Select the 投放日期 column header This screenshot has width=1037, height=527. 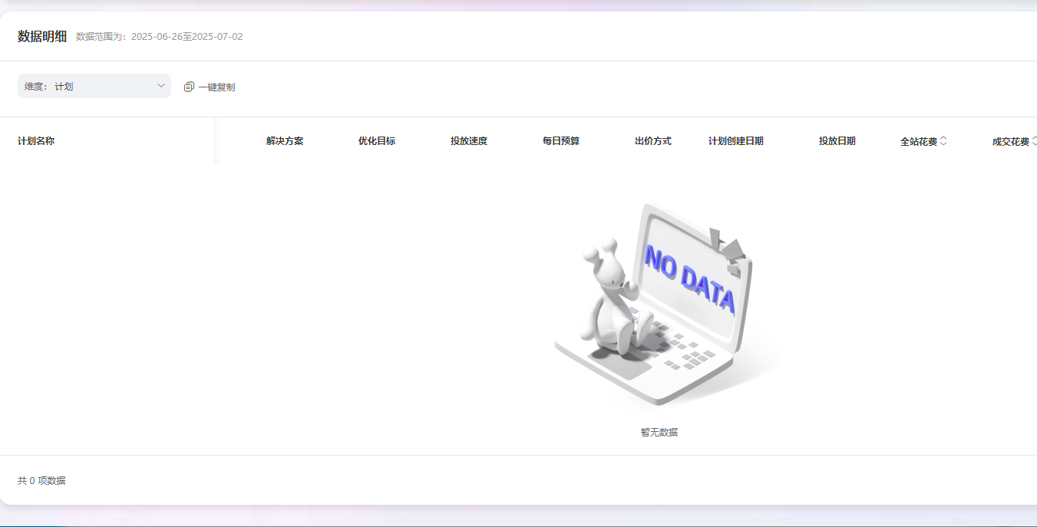(x=837, y=141)
